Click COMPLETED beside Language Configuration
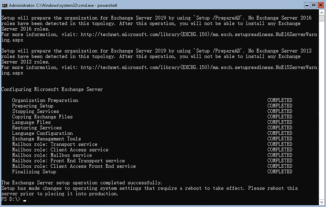The width and height of the screenshot is (326, 207). tap(280, 133)
